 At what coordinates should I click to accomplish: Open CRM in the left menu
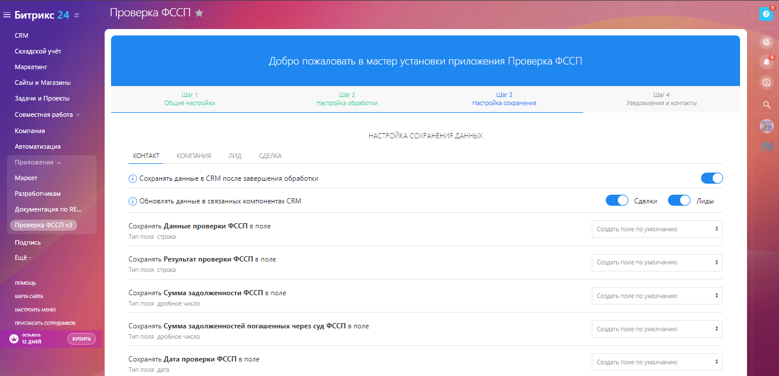(22, 35)
